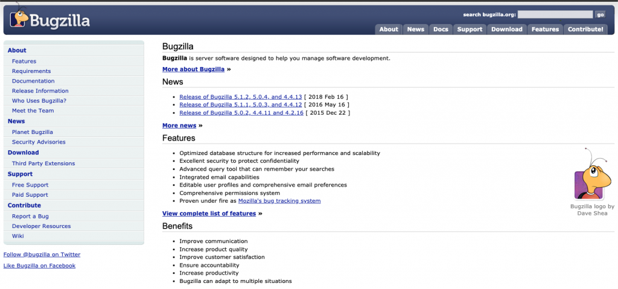Open the Features tab in top navigation

point(545,29)
